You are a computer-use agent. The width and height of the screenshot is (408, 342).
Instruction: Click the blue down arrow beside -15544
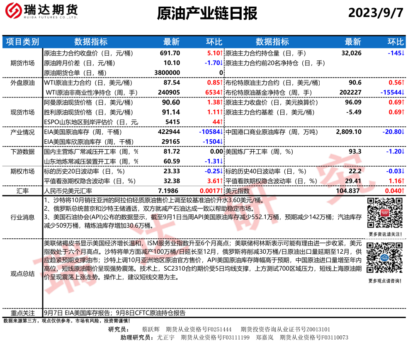(403, 92)
